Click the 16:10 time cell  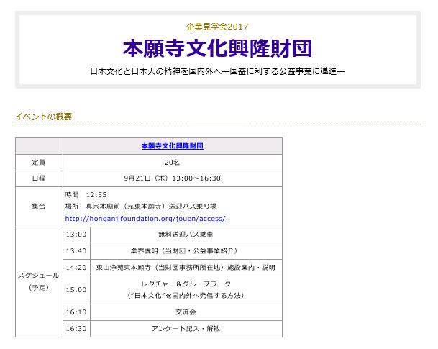tap(76, 312)
